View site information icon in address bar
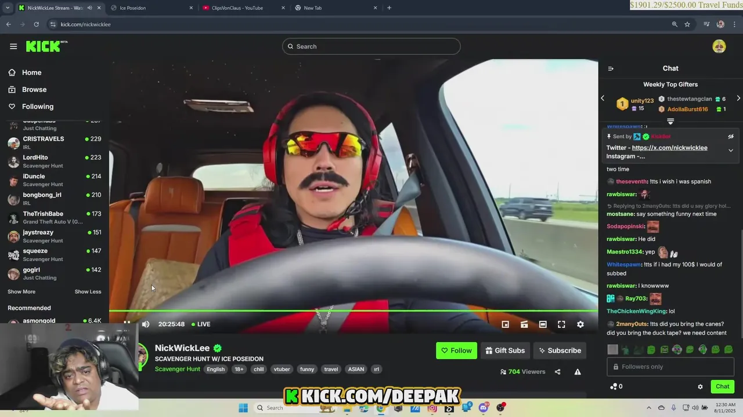 tap(53, 24)
